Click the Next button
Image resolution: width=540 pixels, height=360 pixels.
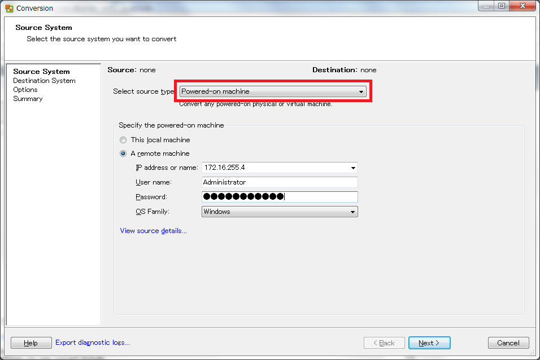click(429, 343)
